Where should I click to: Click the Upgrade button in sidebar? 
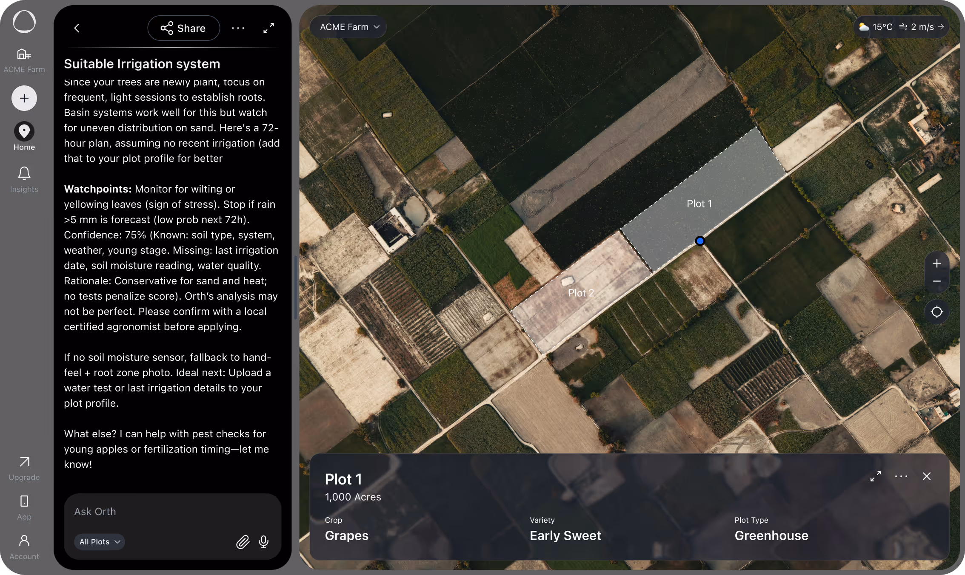(24, 468)
